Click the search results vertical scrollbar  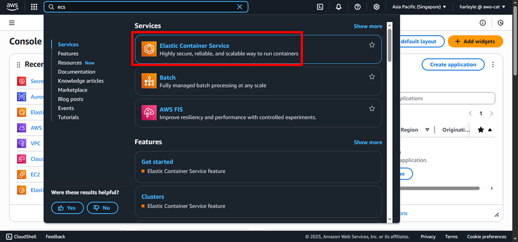[389, 122]
